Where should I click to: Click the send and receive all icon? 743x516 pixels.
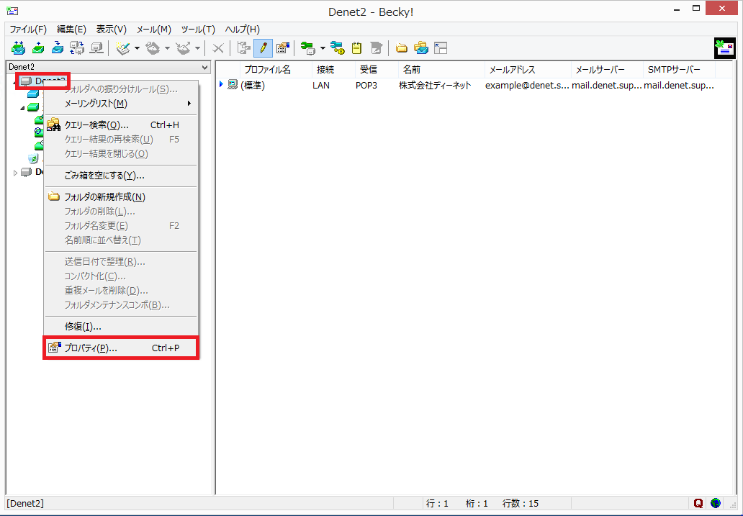(x=18, y=47)
